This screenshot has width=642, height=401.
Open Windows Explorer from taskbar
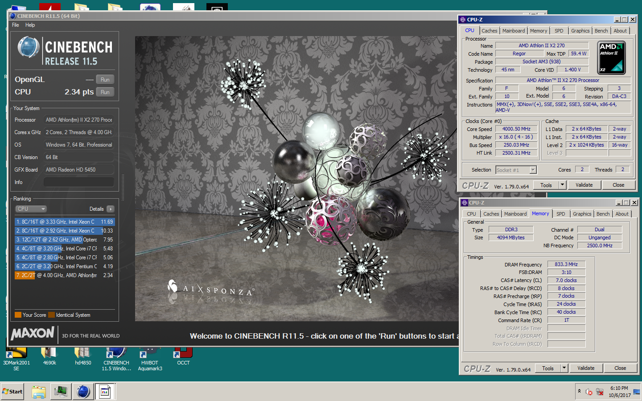(x=39, y=392)
